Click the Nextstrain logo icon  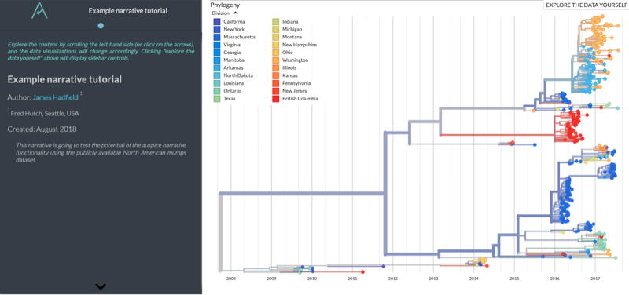pos(40,11)
